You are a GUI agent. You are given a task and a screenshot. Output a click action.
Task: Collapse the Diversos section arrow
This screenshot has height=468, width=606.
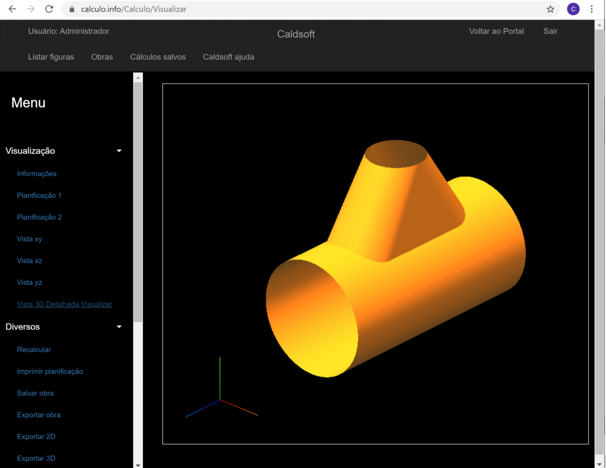tap(119, 327)
